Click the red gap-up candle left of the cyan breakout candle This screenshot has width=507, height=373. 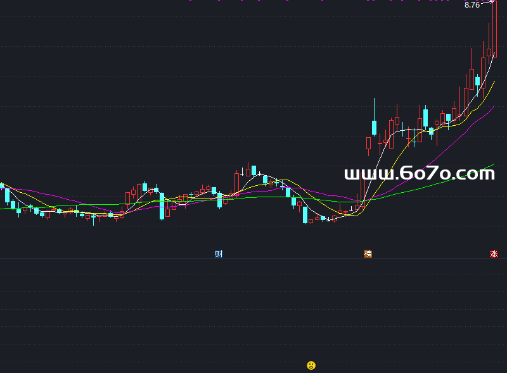[368, 144]
